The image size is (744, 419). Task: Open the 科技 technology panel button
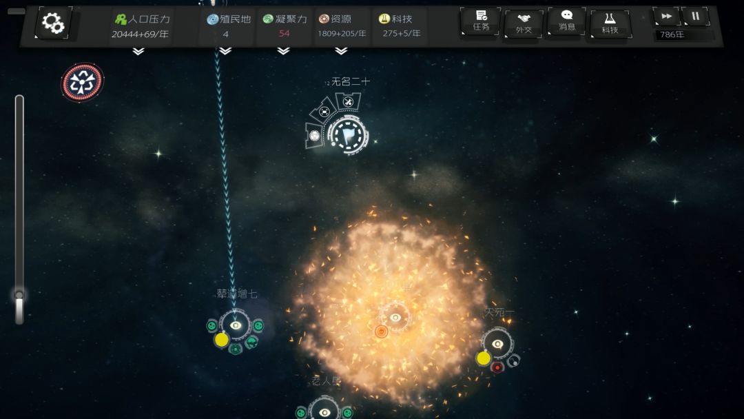pos(610,23)
